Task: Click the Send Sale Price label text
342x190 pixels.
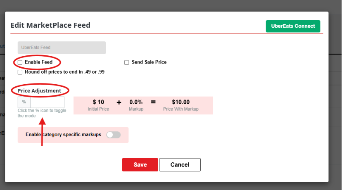Action: [149, 62]
